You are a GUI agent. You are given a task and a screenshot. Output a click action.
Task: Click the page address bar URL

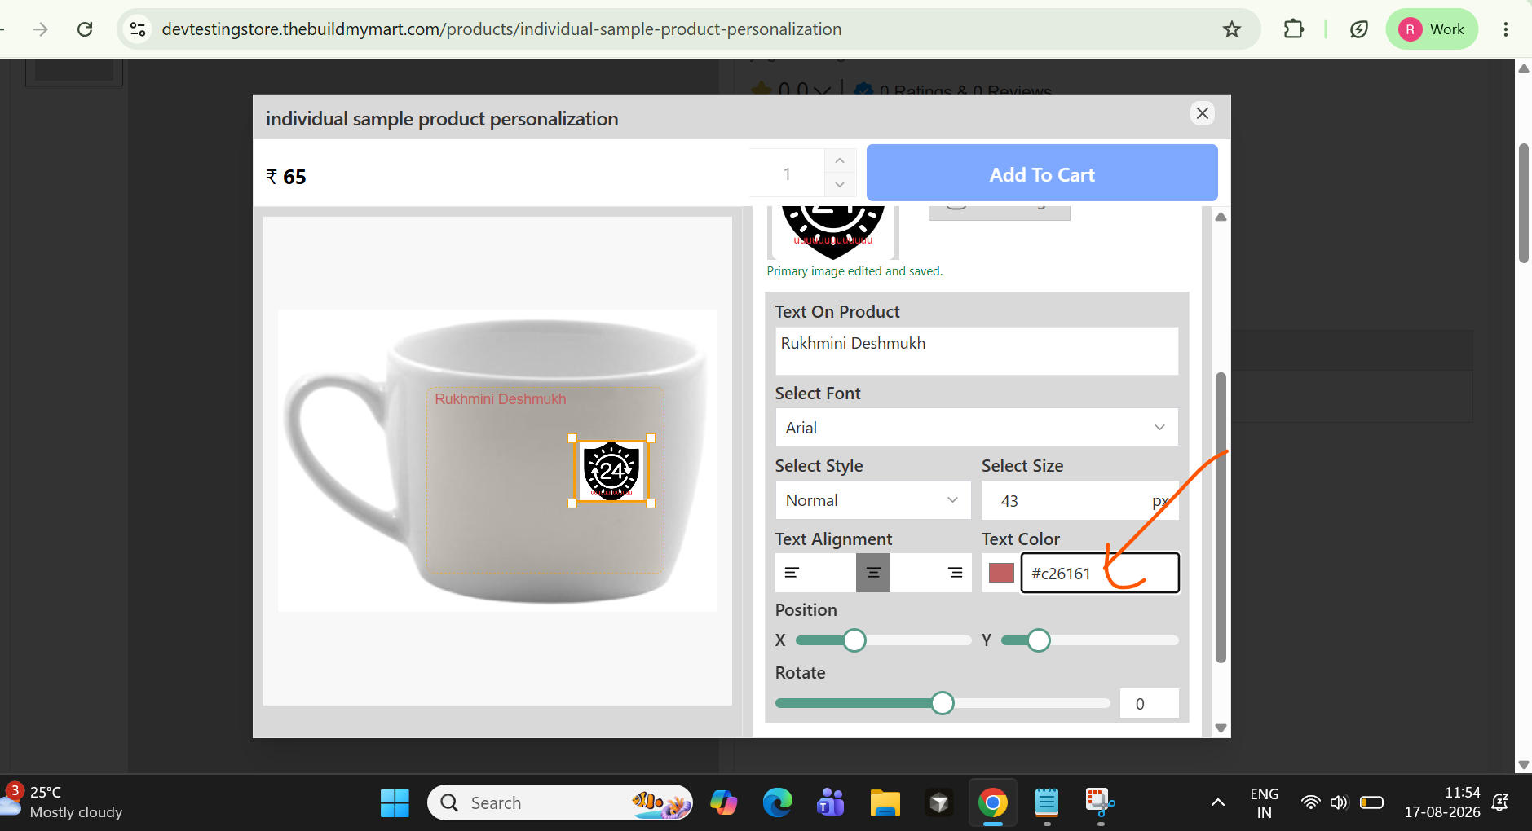click(501, 29)
